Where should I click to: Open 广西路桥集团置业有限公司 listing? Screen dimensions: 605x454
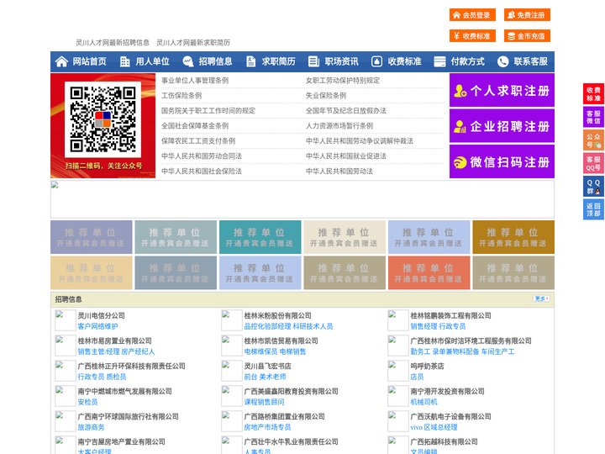point(284,416)
